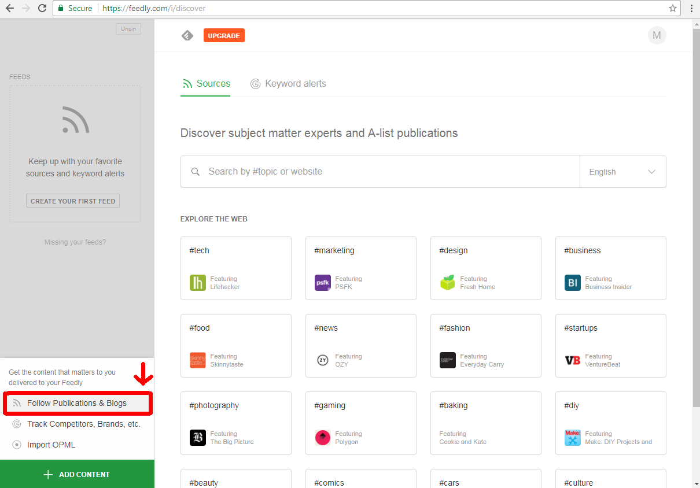
Task: Click the green ADD CONTENT button
Action: 77,474
